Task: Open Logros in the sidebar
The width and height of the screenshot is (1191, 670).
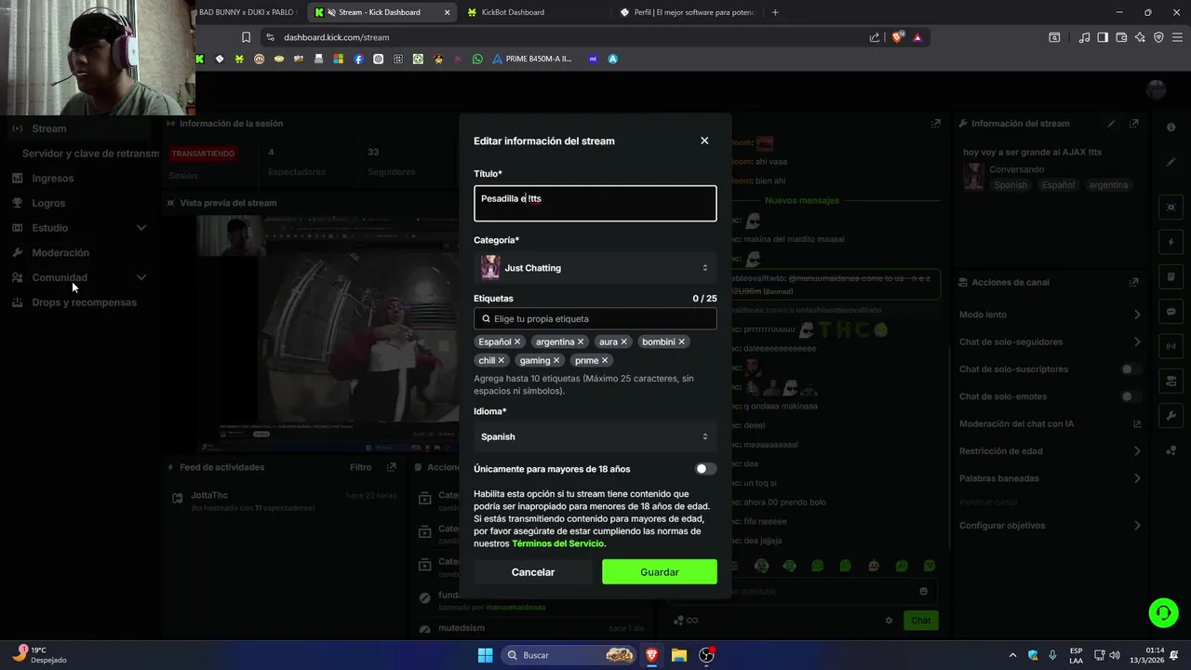Action: (x=48, y=203)
